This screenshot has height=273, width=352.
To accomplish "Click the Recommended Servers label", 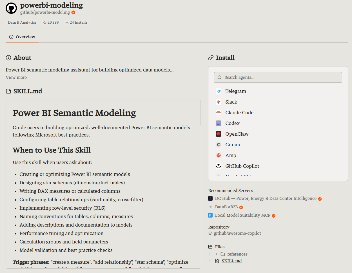I will [230, 191].
